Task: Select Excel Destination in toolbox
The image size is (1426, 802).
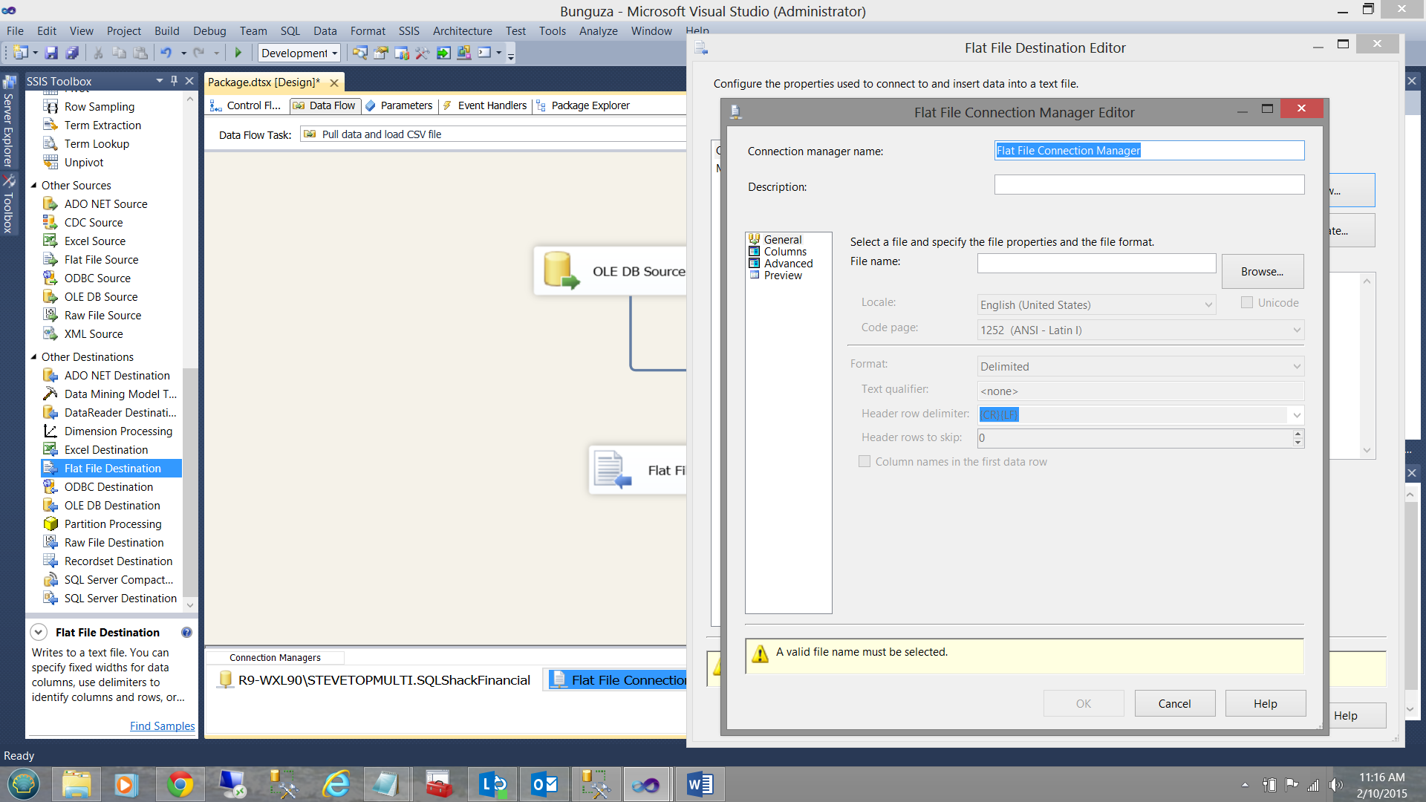Action: click(x=106, y=450)
